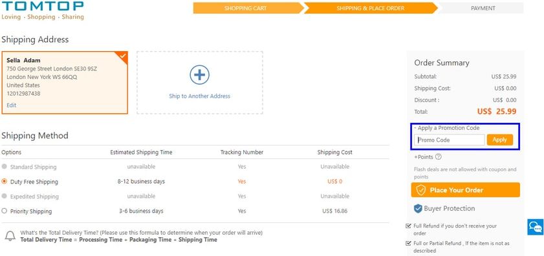Collapse the Apply a Promotion Code section
The image size is (544, 256).
click(447, 128)
